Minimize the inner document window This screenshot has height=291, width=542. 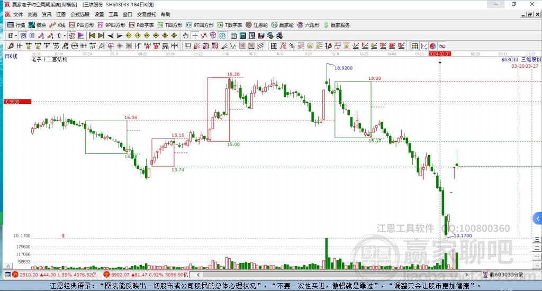tap(523, 14)
